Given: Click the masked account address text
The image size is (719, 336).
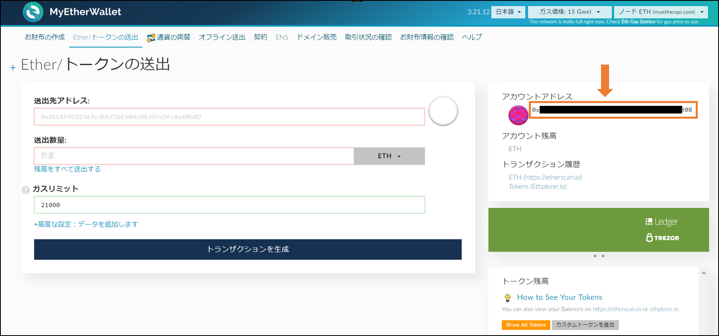Looking at the screenshot, I should (x=611, y=110).
